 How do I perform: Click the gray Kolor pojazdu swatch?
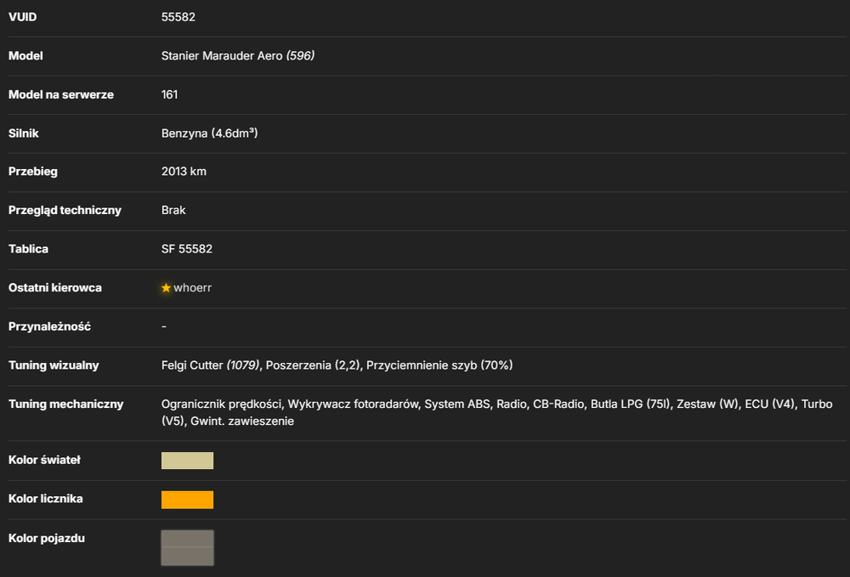tap(187, 548)
